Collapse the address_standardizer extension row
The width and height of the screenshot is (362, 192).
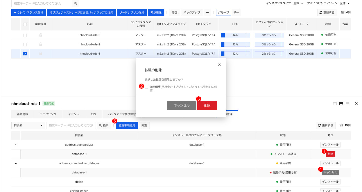tap(16, 145)
